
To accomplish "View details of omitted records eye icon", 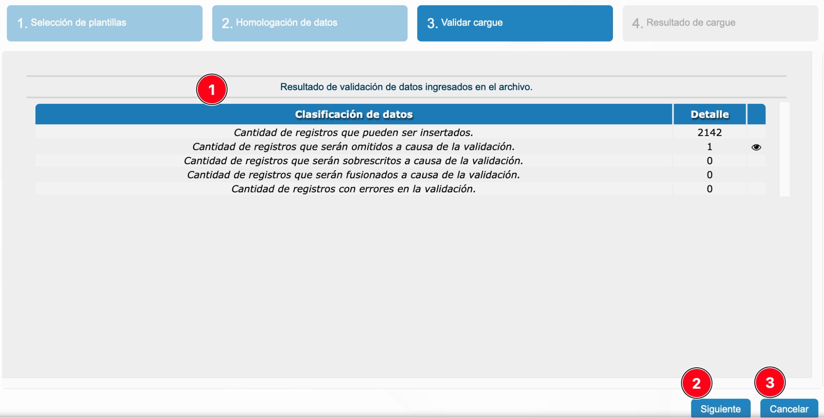I will [756, 147].
